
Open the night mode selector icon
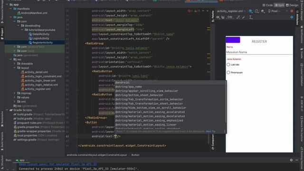click(263, 11)
